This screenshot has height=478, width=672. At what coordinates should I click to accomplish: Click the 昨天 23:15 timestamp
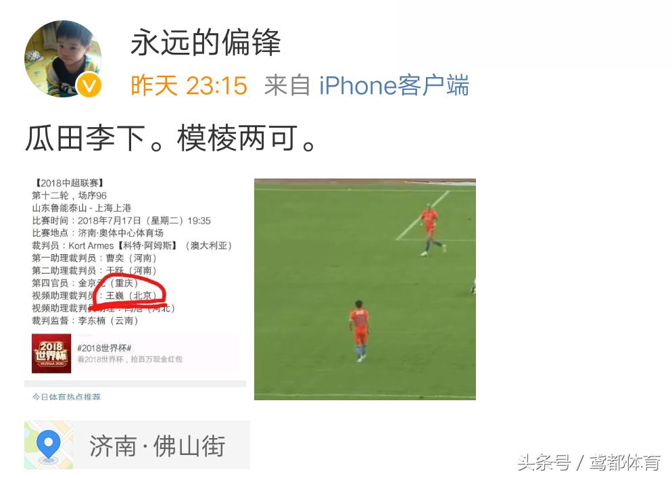[x=189, y=85]
